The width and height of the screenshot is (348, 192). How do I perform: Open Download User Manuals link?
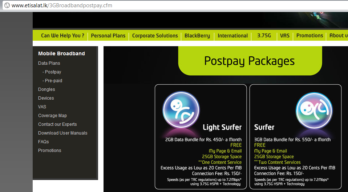[x=62, y=133]
